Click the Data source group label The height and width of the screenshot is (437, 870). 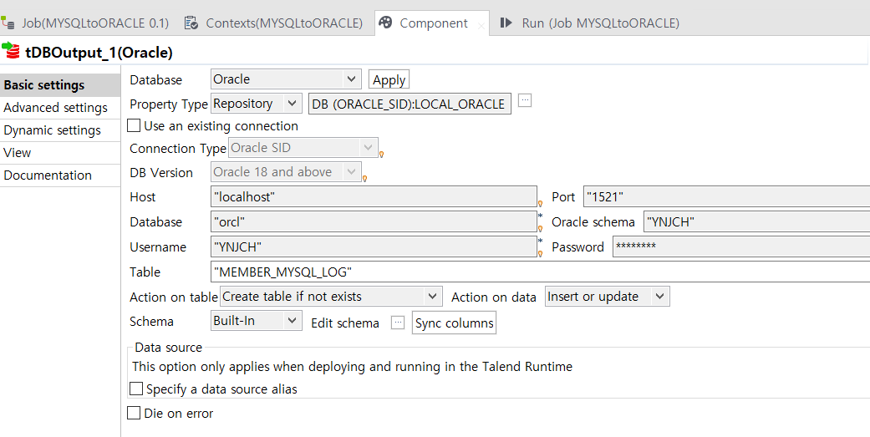(x=168, y=348)
